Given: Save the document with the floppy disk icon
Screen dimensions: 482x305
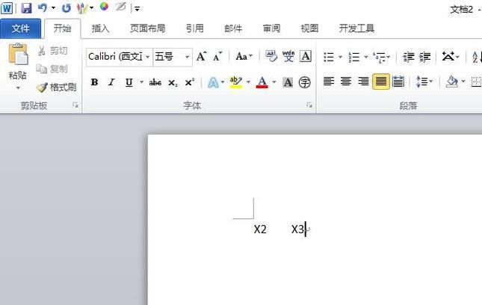Looking at the screenshot, I should [x=26, y=8].
